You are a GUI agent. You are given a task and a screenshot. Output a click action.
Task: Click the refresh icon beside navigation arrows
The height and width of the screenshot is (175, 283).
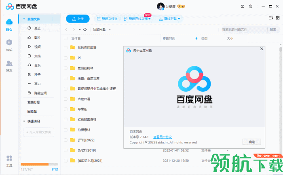[85, 30]
